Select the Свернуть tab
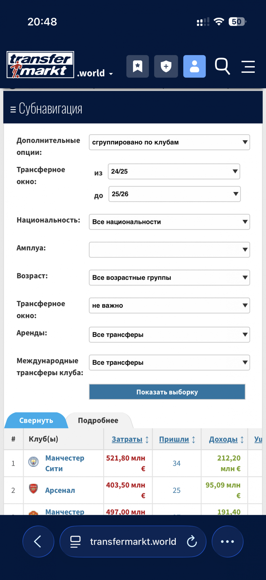This screenshot has width=266, height=580. point(36,420)
